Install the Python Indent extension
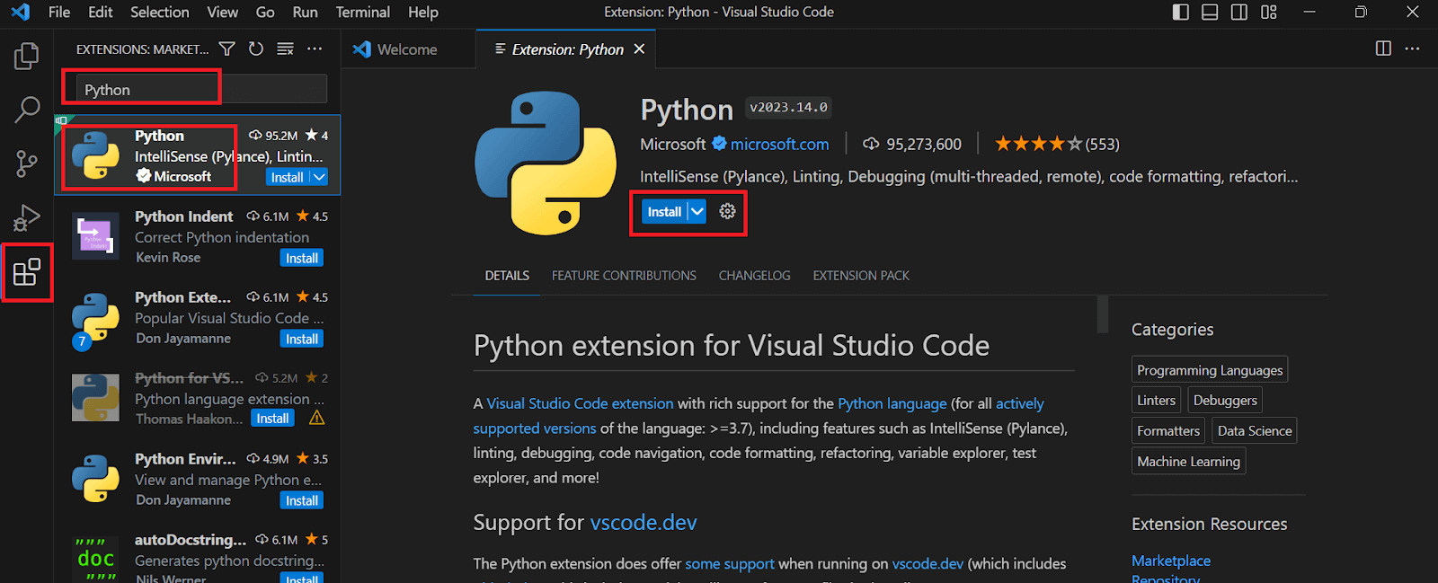The width and height of the screenshot is (1438, 583). tap(302, 258)
